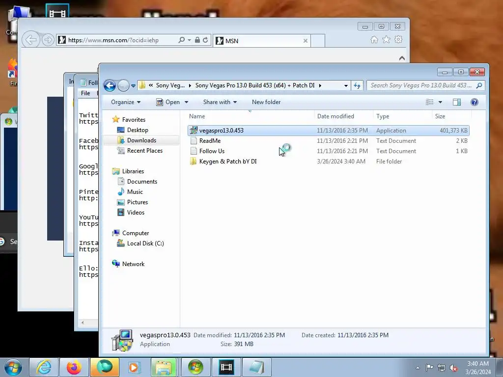Open Internet Explorer favorites star
The image size is (503, 377).
(x=386, y=39)
